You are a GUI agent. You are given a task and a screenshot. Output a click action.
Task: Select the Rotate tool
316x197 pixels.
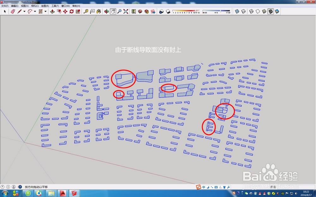(x=71, y=11)
